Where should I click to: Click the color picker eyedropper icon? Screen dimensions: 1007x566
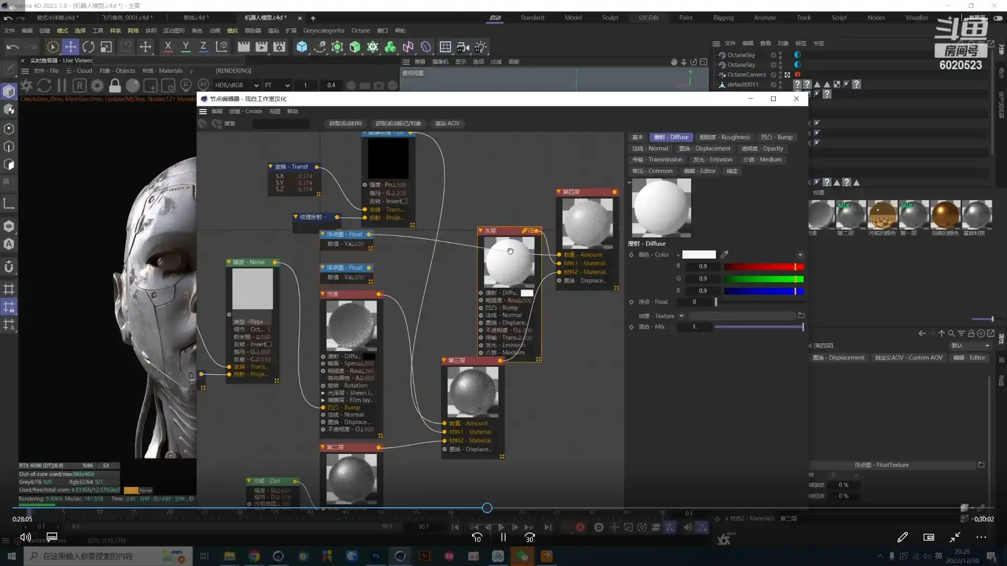click(724, 255)
